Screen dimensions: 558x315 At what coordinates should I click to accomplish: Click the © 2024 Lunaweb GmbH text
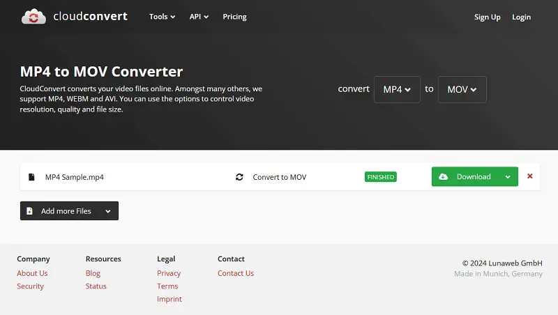[x=502, y=263]
